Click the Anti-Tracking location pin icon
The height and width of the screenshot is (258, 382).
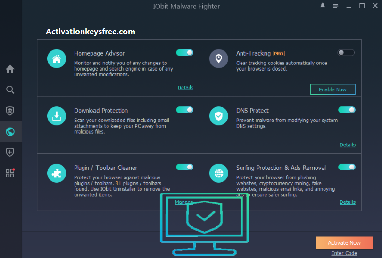(218, 58)
